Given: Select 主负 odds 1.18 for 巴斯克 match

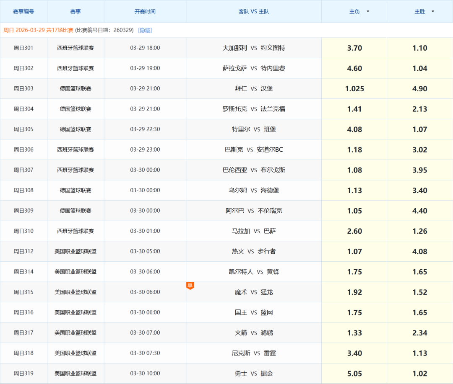Looking at the screenshot, I should (354, 150).
